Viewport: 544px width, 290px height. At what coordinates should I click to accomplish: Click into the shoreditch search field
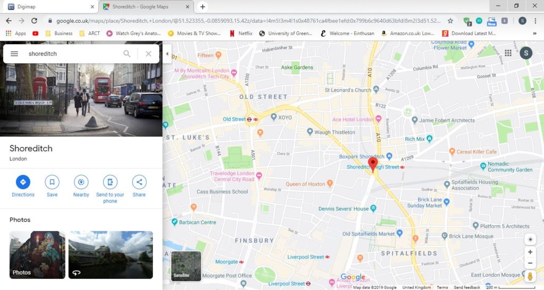(x=73, y=54)
